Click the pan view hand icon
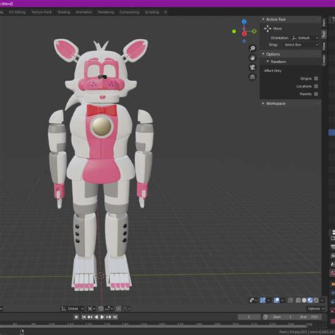The width and height of the screenshot is (335, 335). point(252,58)
